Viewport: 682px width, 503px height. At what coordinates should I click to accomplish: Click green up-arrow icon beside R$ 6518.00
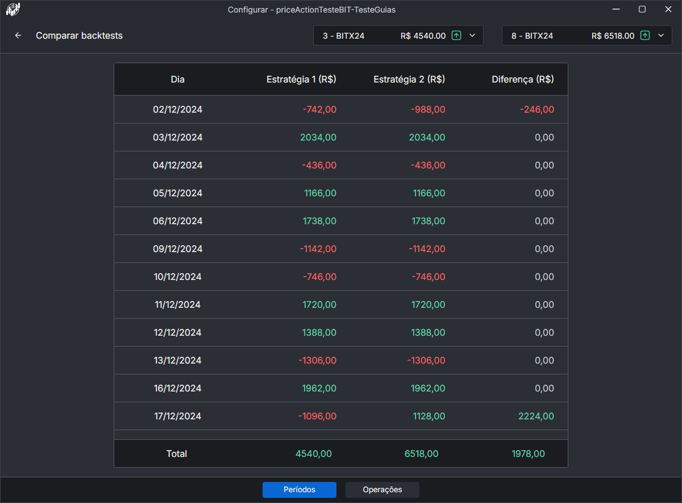click(x=645, y=35)
